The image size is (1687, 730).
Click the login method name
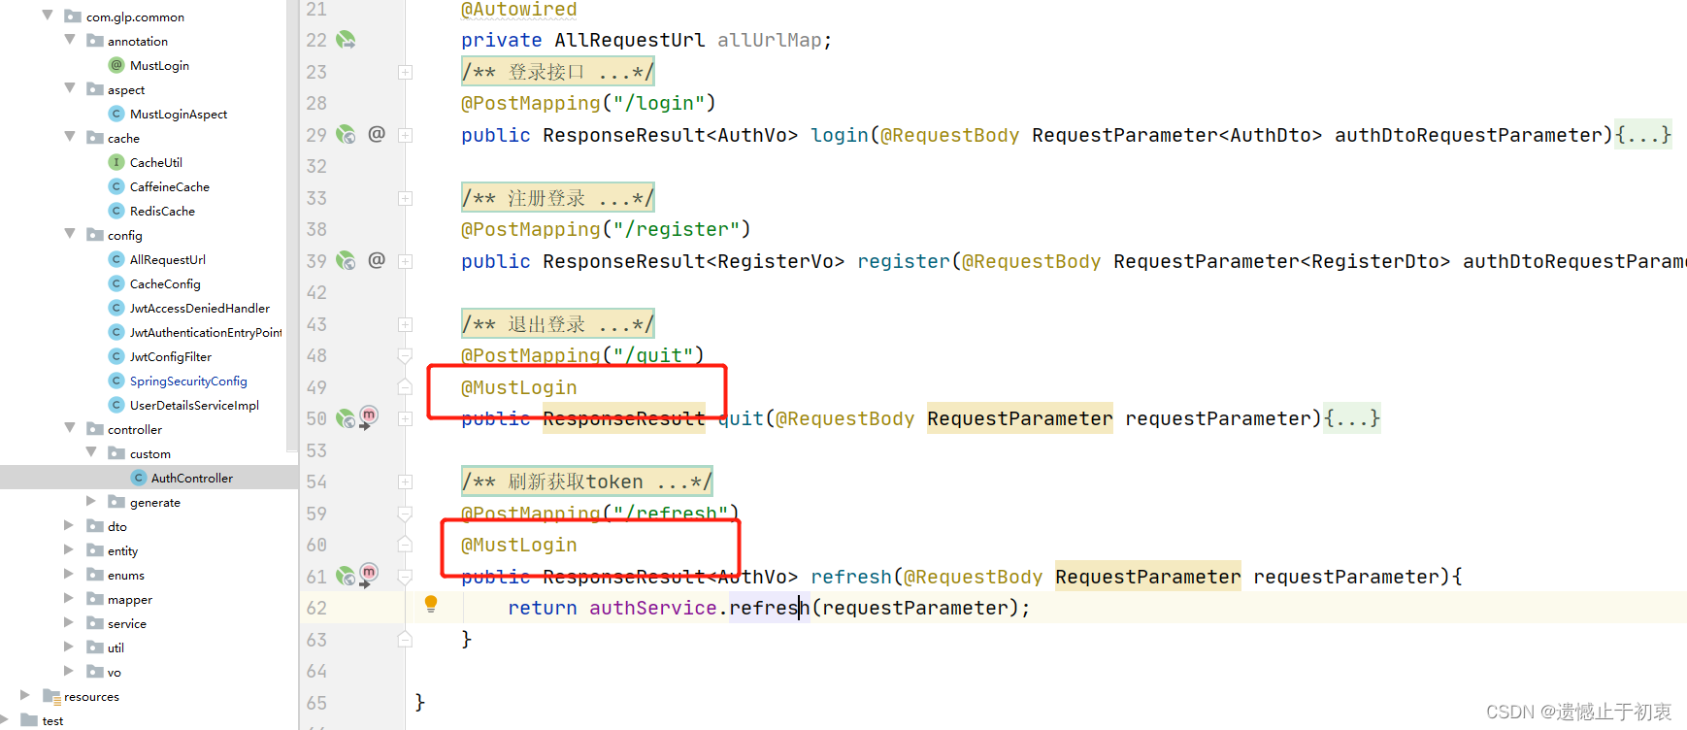click(x=840, y=135)
